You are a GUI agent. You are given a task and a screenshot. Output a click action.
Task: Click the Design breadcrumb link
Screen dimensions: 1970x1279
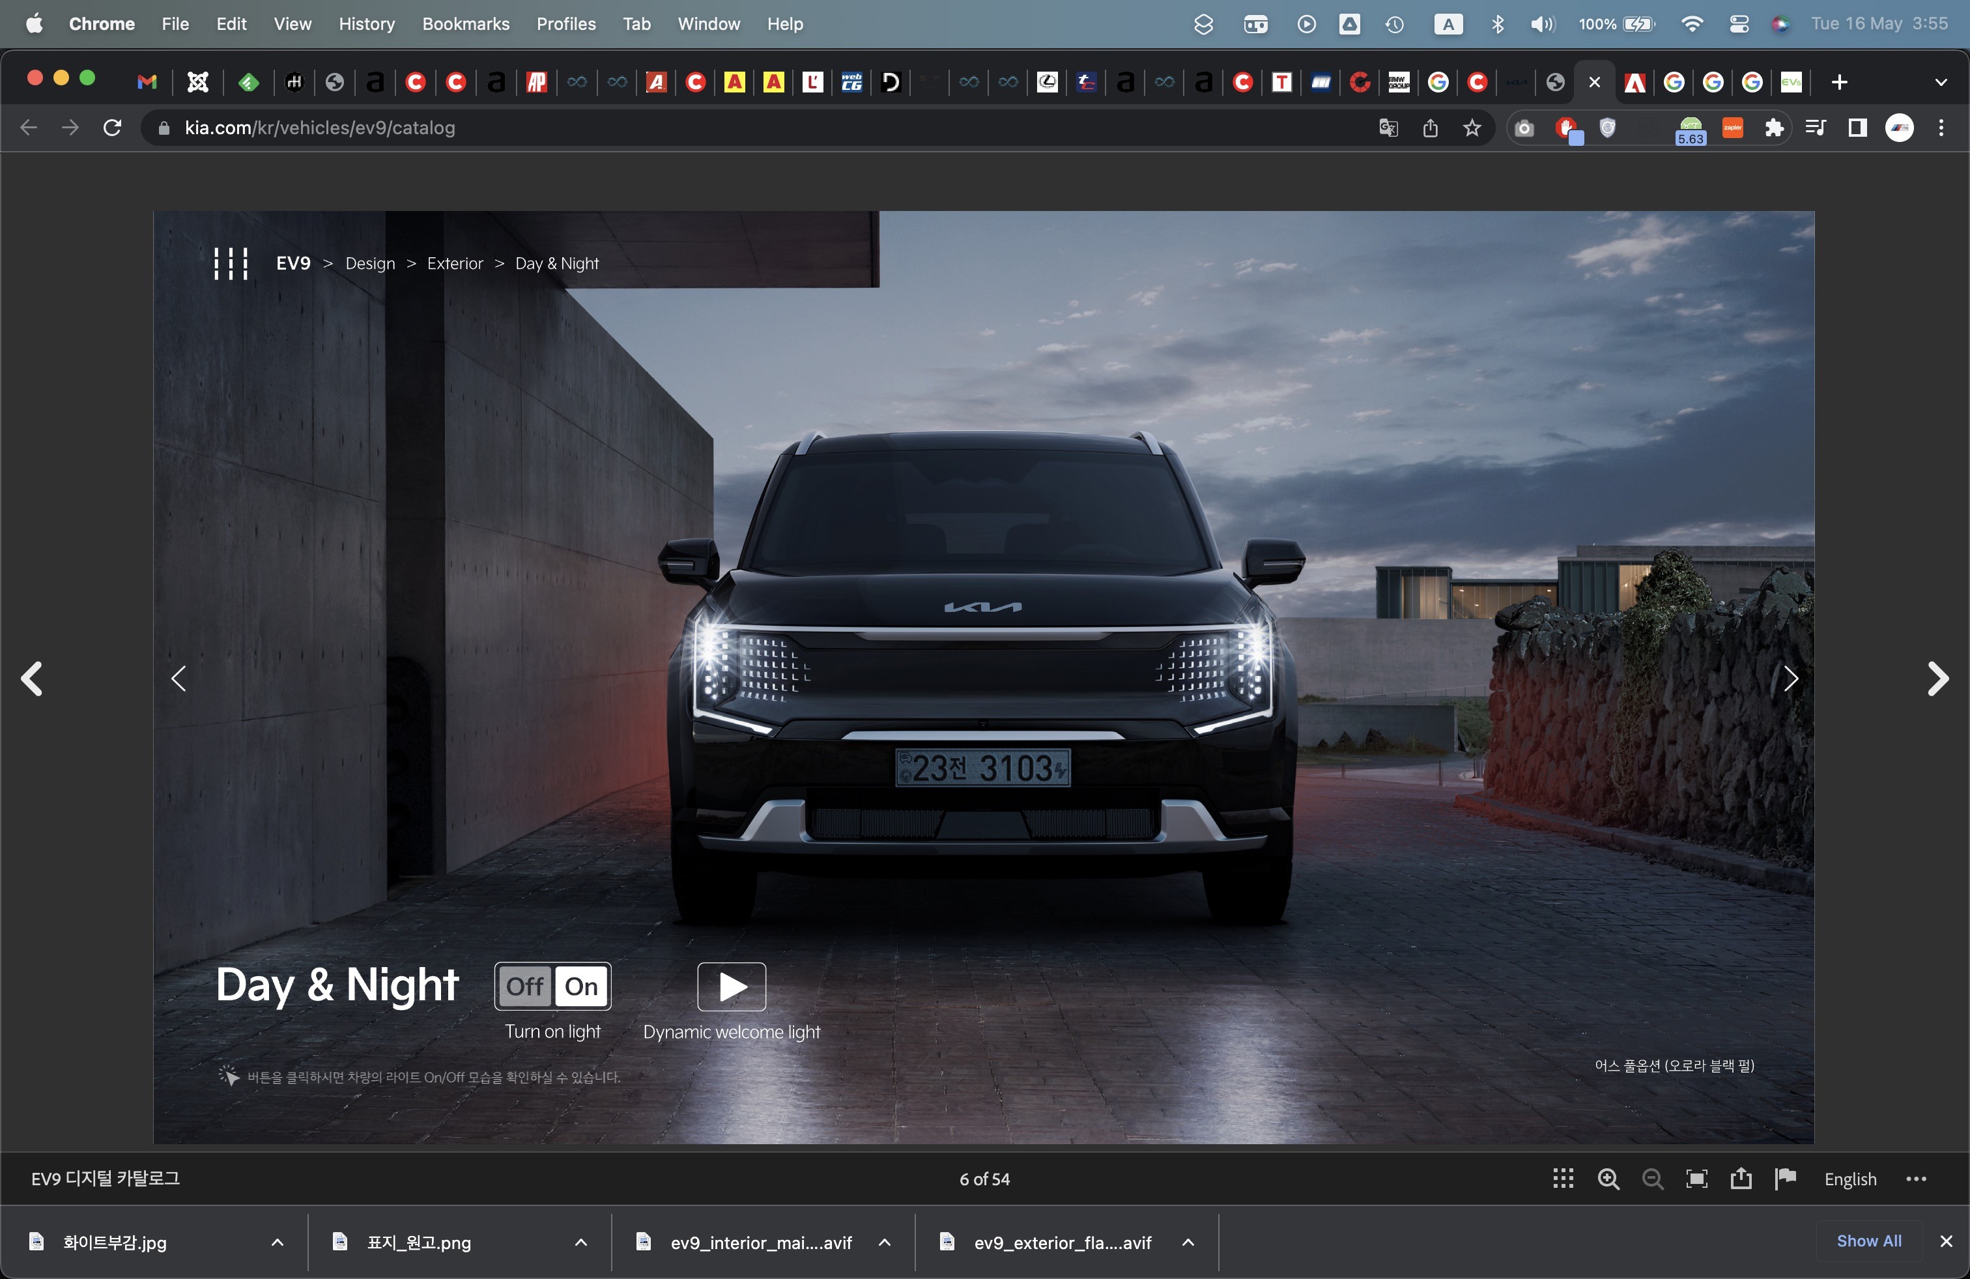370,263
